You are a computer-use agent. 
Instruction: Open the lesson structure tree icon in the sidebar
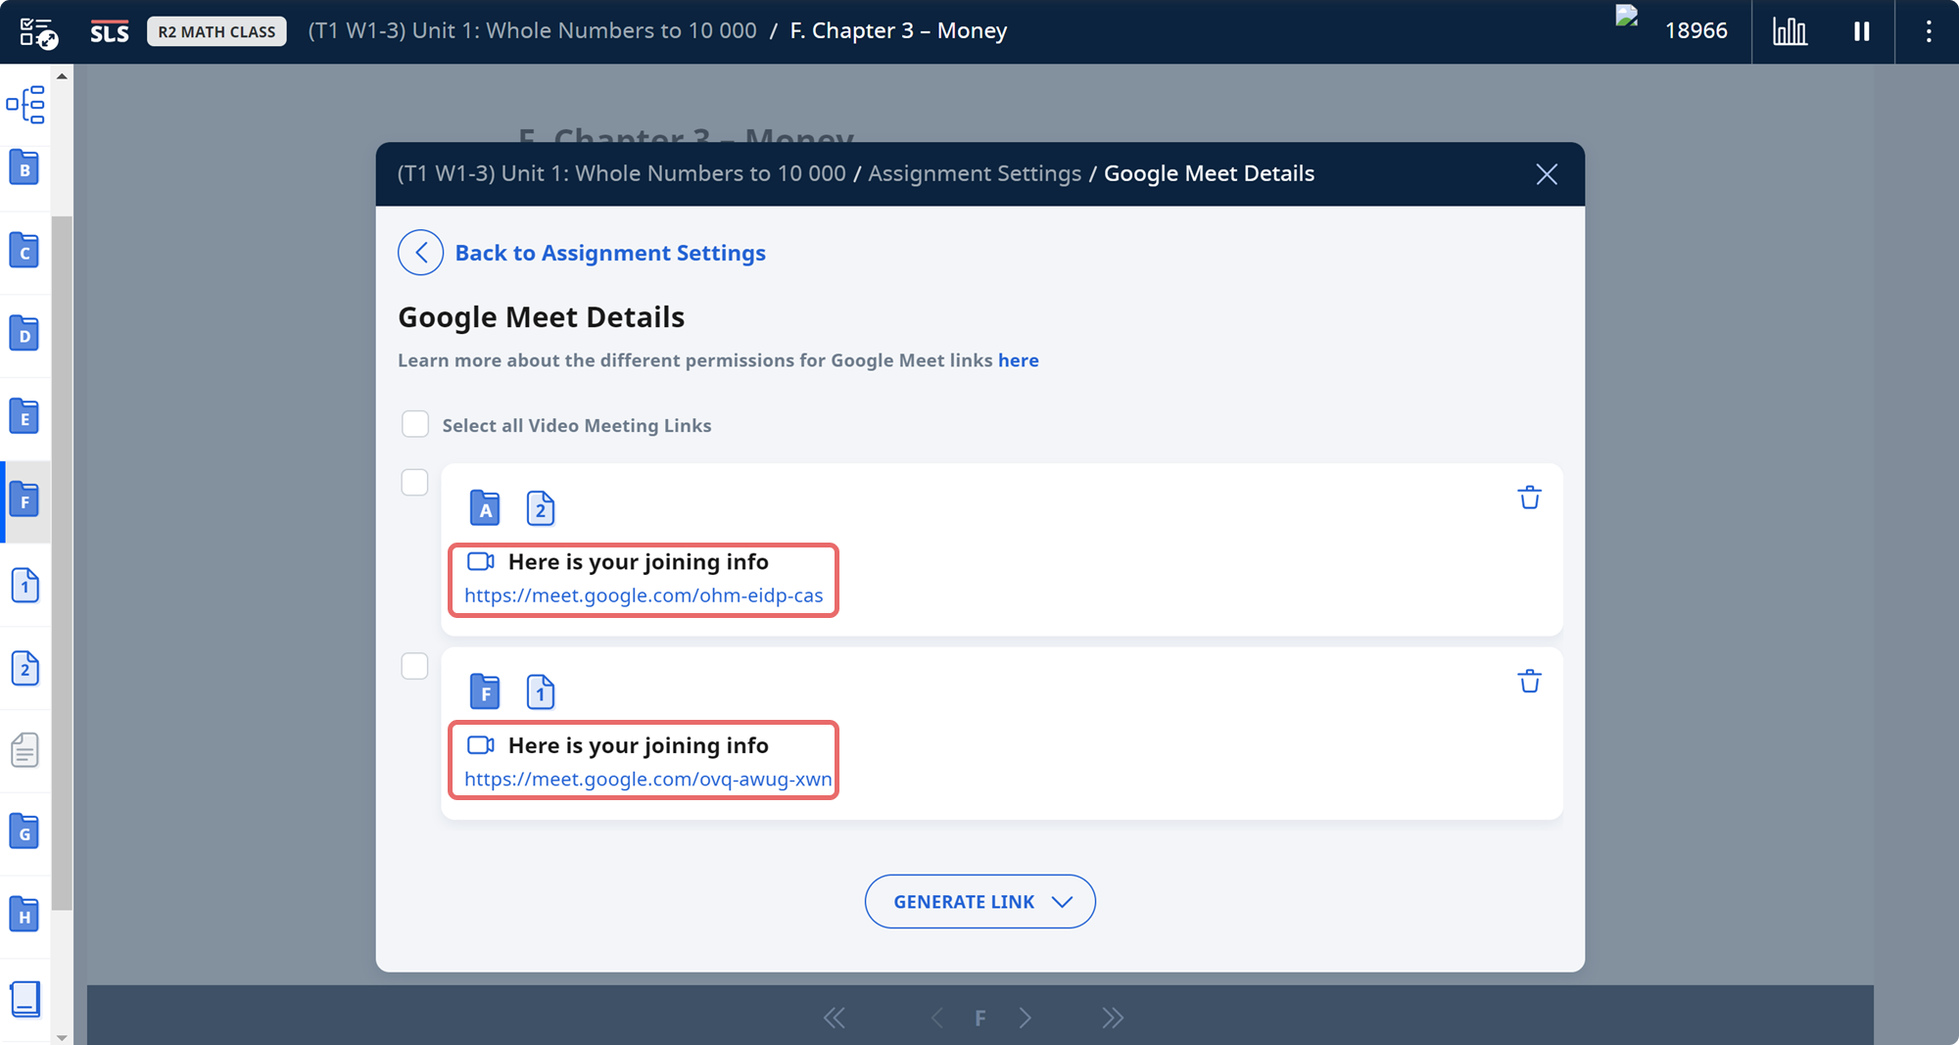point(25,104)
